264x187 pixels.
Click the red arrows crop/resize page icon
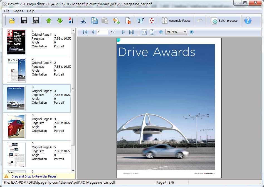[152, 21]
